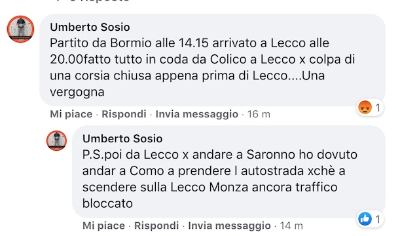Click Rispondi under the 14 m reply

[x=156, y=226]
